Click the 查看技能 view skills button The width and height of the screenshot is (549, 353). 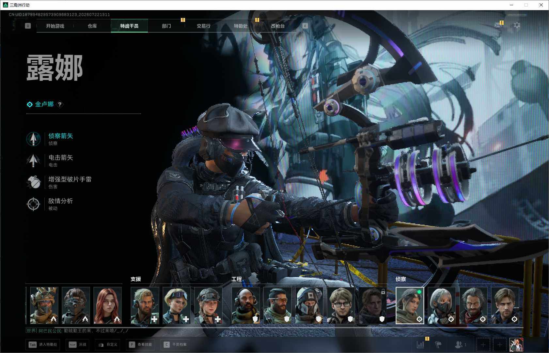coord(141,345)
